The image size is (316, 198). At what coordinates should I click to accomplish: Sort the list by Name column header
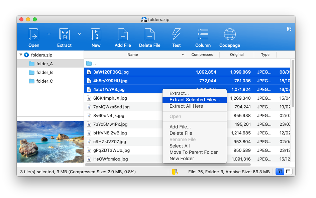[x=133, y=55]
